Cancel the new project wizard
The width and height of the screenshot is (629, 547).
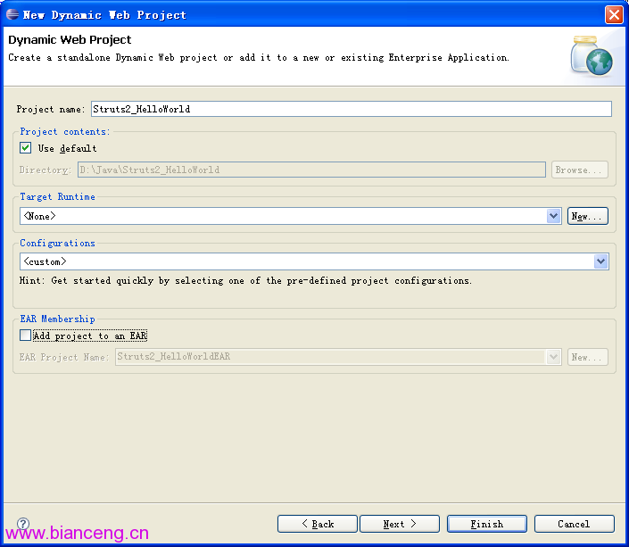[x=574, y=524]
